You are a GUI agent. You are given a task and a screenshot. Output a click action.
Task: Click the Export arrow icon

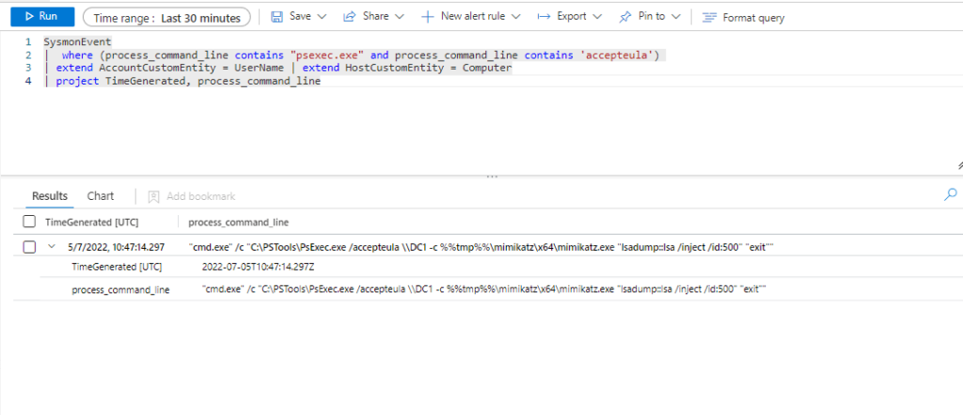tap(544, 17)
